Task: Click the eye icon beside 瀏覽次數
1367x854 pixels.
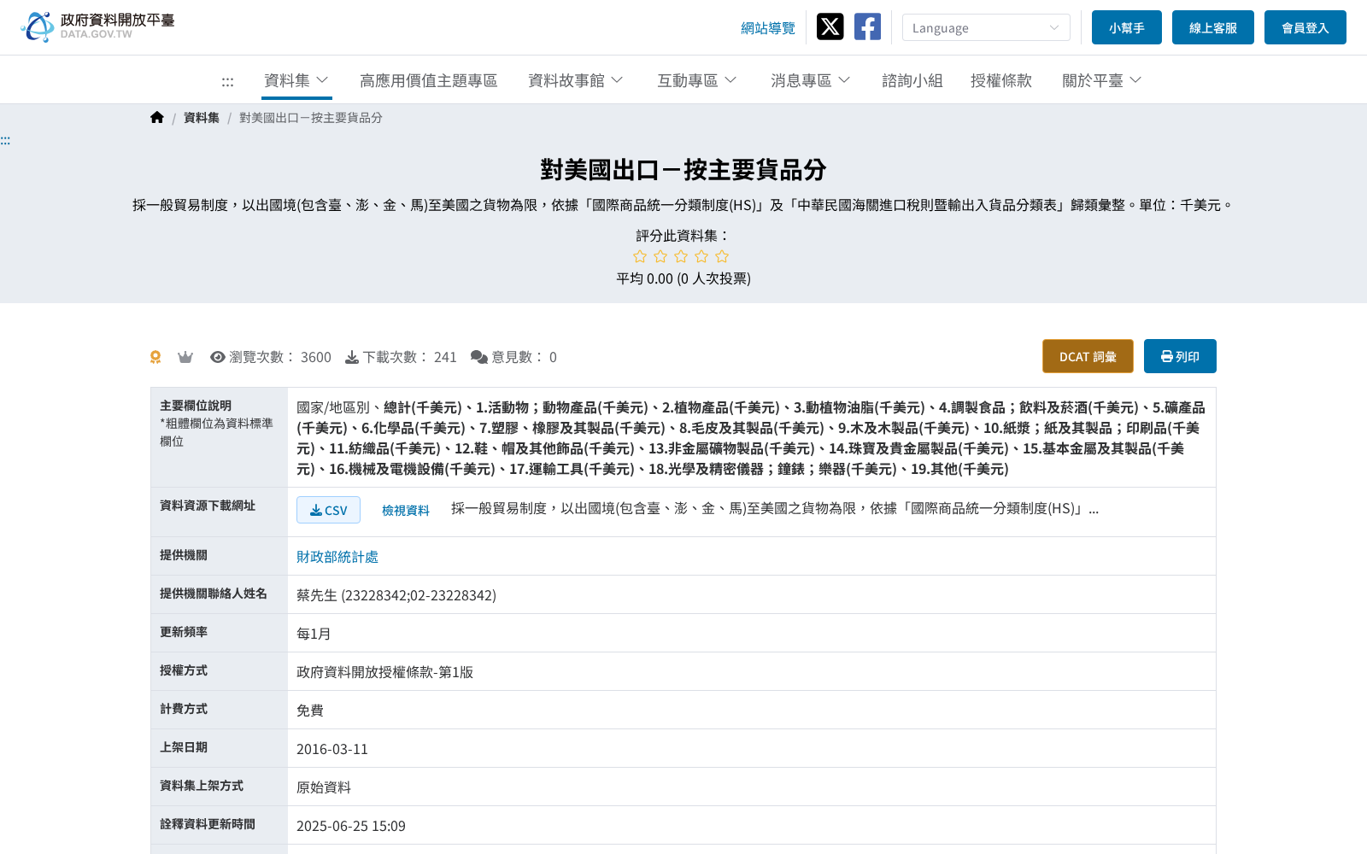Action: [x=218, y=357]
